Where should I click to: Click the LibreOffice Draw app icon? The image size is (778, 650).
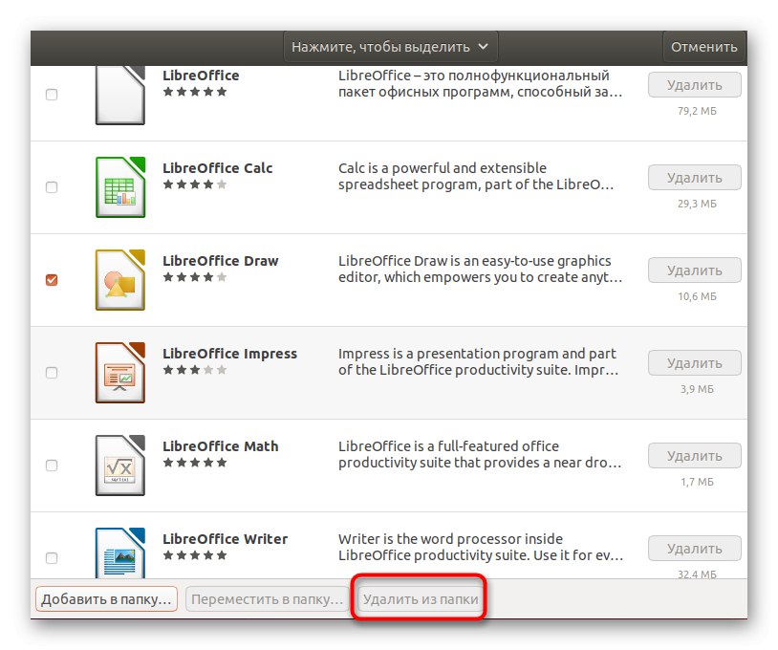(120, 280)
